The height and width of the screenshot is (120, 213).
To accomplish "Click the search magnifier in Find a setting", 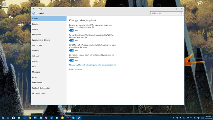I will [x=181, y=13].
